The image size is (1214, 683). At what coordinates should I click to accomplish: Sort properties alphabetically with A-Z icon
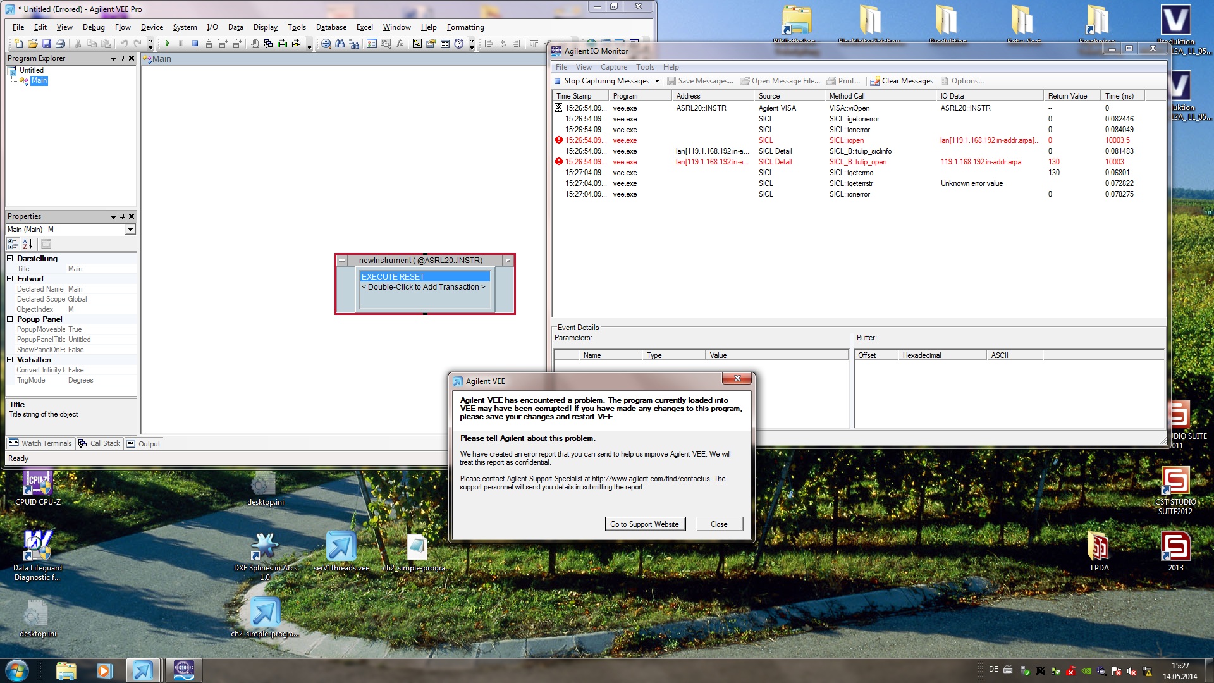[27, 244]
